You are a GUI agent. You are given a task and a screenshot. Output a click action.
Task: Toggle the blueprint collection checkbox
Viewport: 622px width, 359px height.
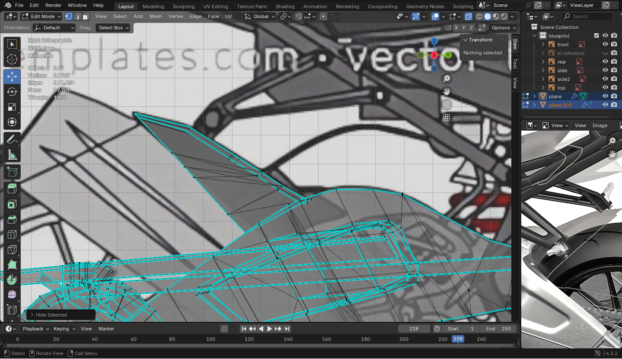point(596,36)
